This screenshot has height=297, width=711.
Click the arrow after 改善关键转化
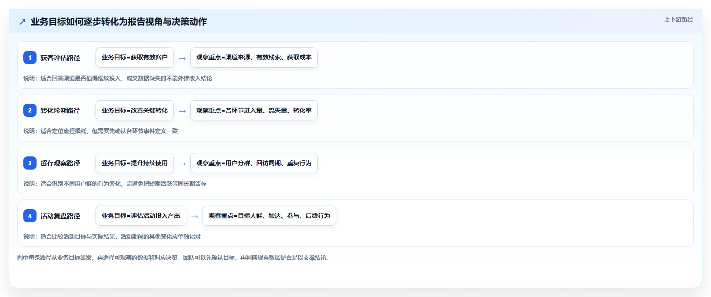coord(182,111)
